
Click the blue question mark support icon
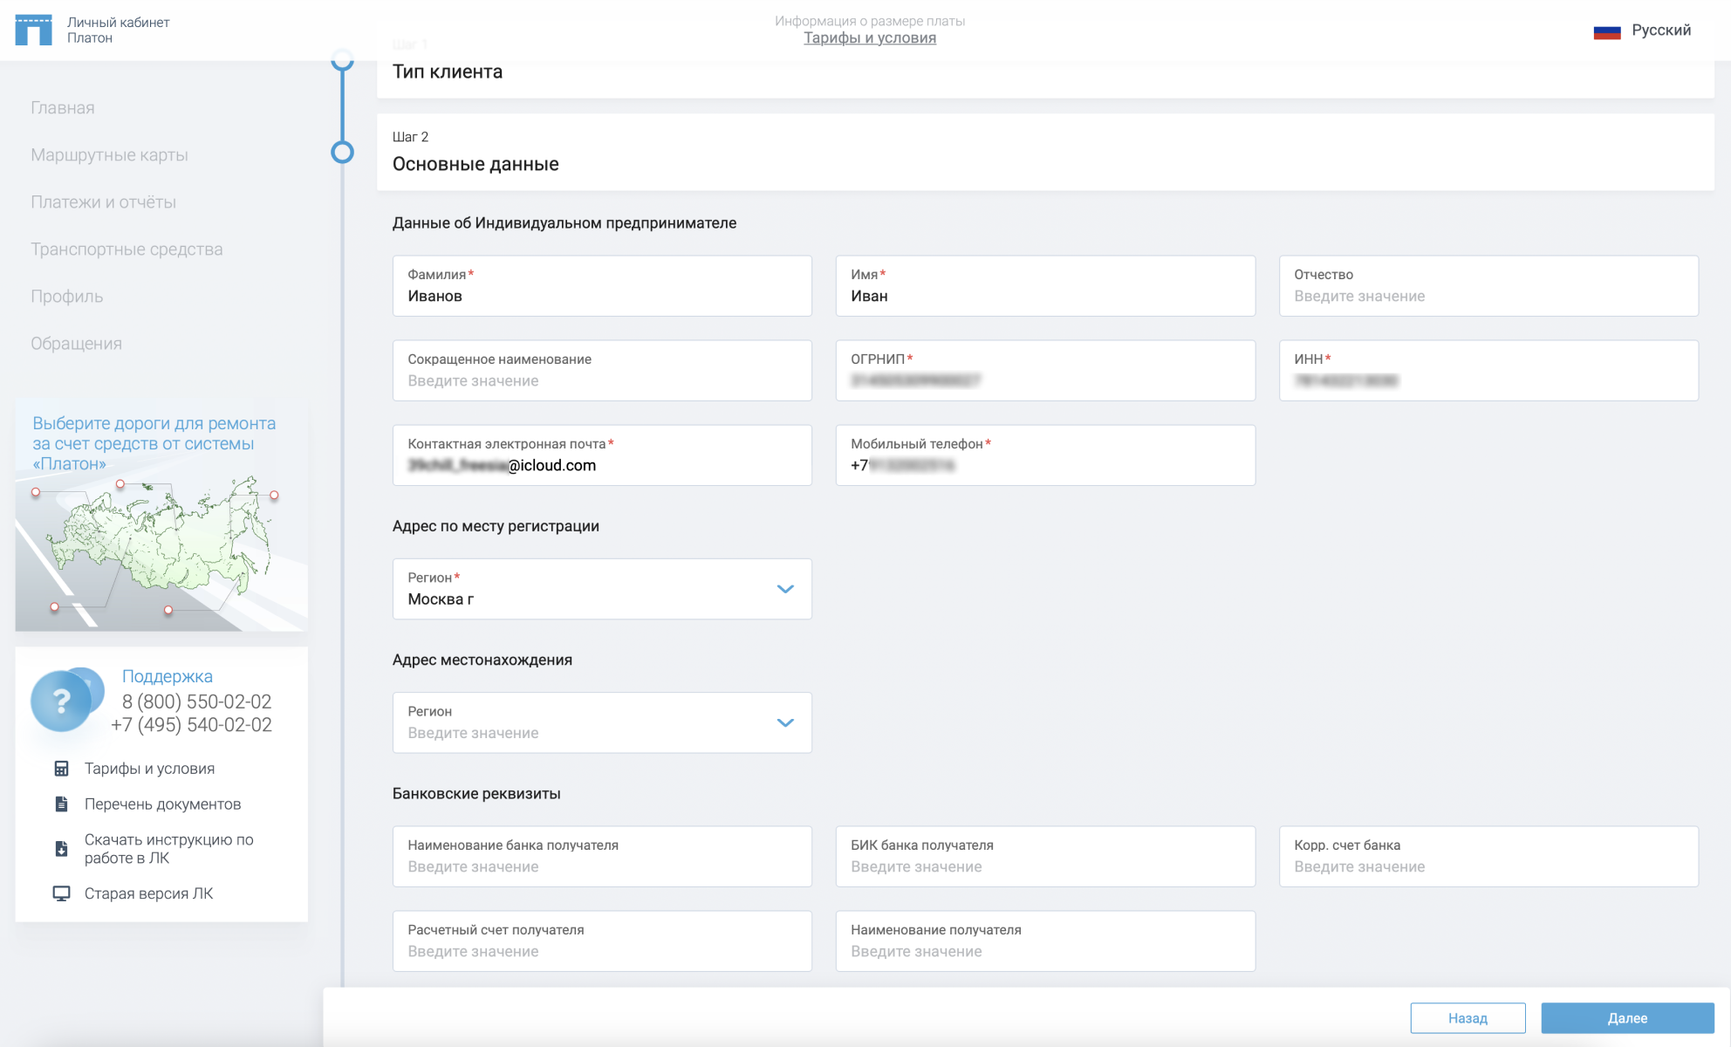(x=61, y=701)
